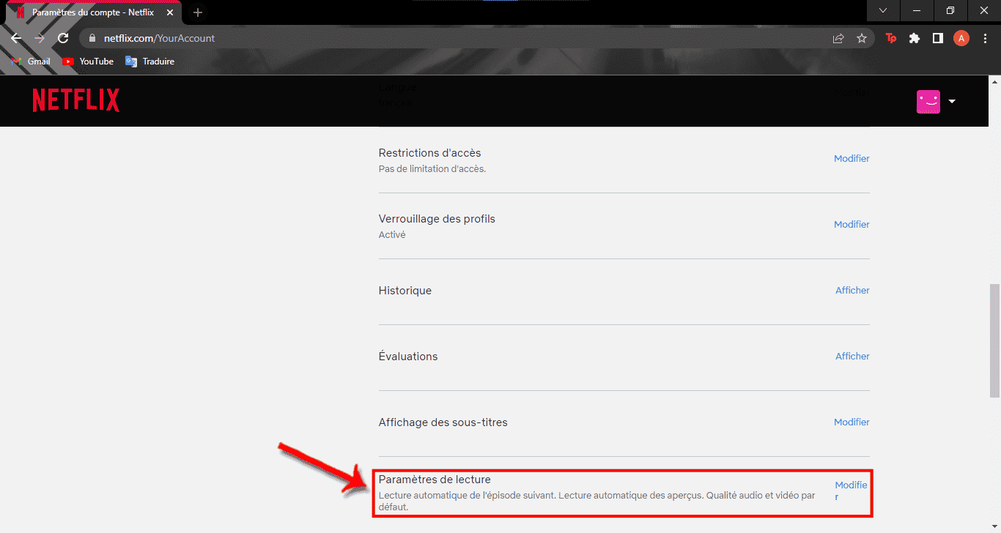Click Modifier for Verrouillage des profils
1001x533 pixels.
852,225
